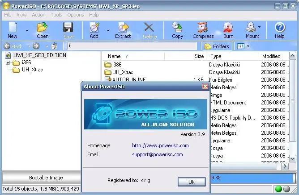Click the Up one level icon
This screenshot has width=299, height=195.
(55, 46)
